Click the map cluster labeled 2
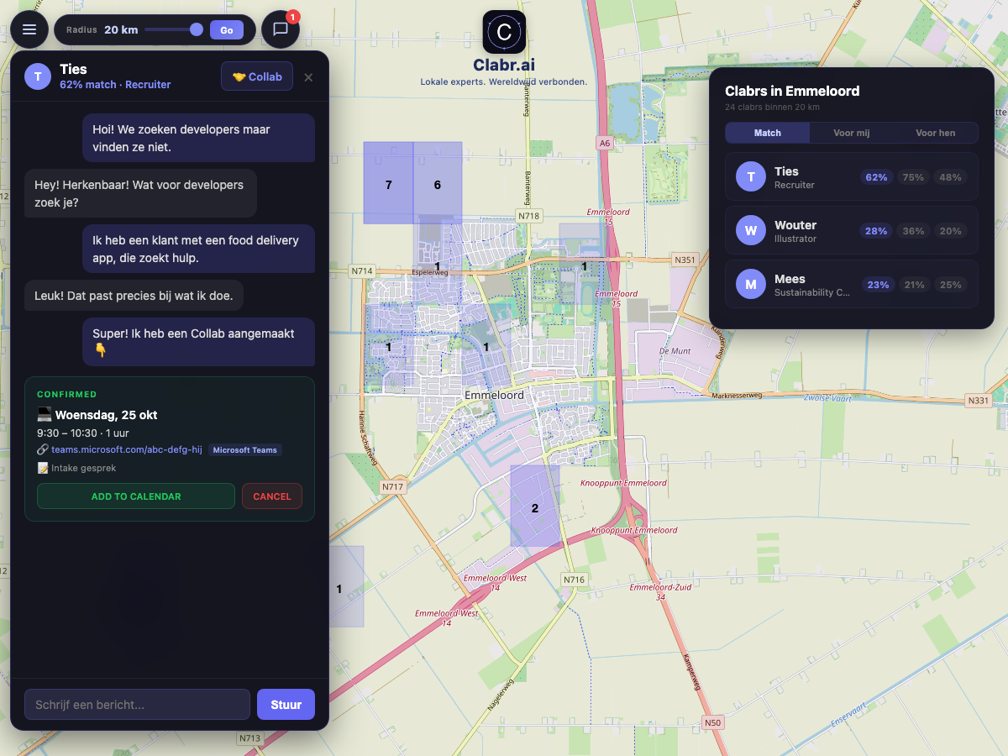Image resolution: width=1008 pixels, height=756 pixels. click(x=534, y=507)
